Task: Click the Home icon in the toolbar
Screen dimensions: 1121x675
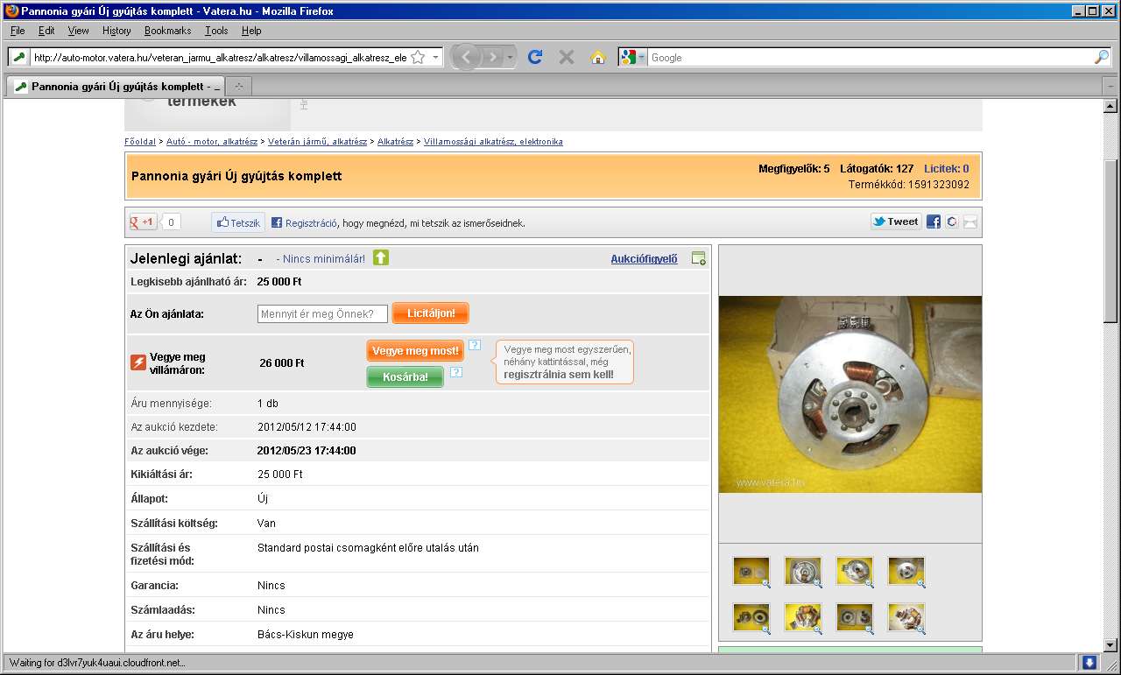Action: 598,57
